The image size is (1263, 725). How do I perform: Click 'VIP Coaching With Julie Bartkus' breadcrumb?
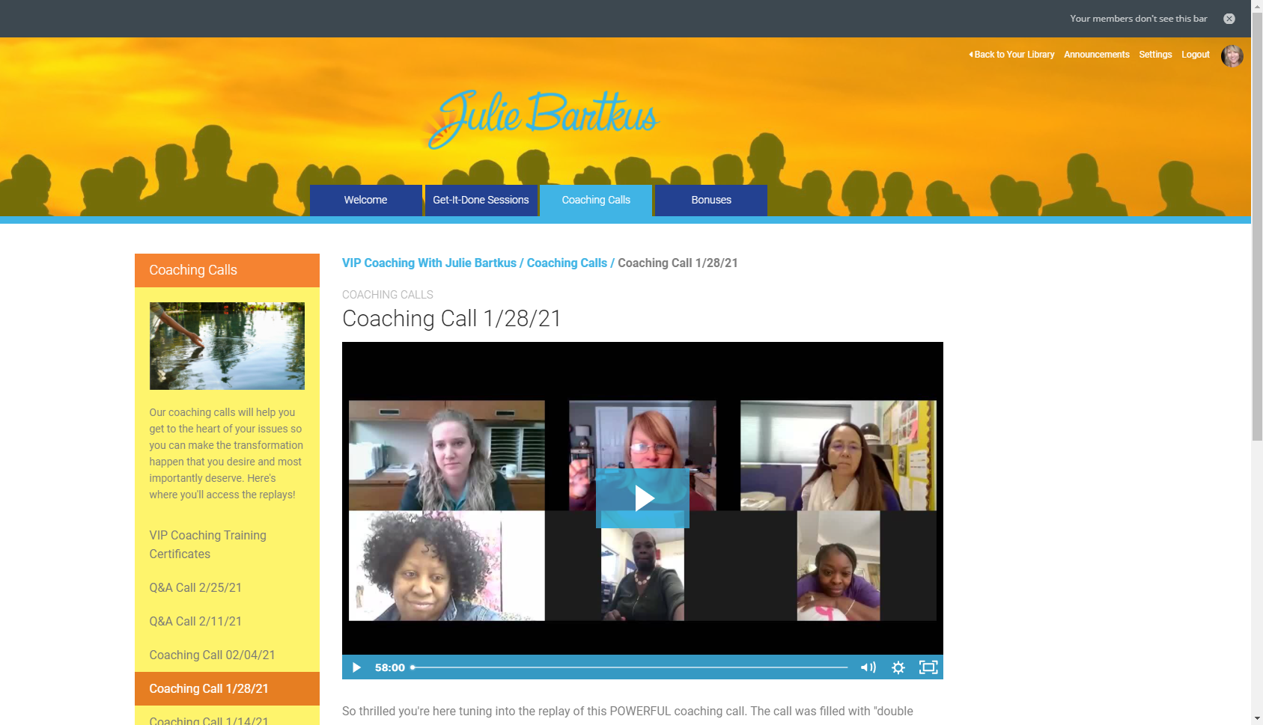click(x=429, y=263)
